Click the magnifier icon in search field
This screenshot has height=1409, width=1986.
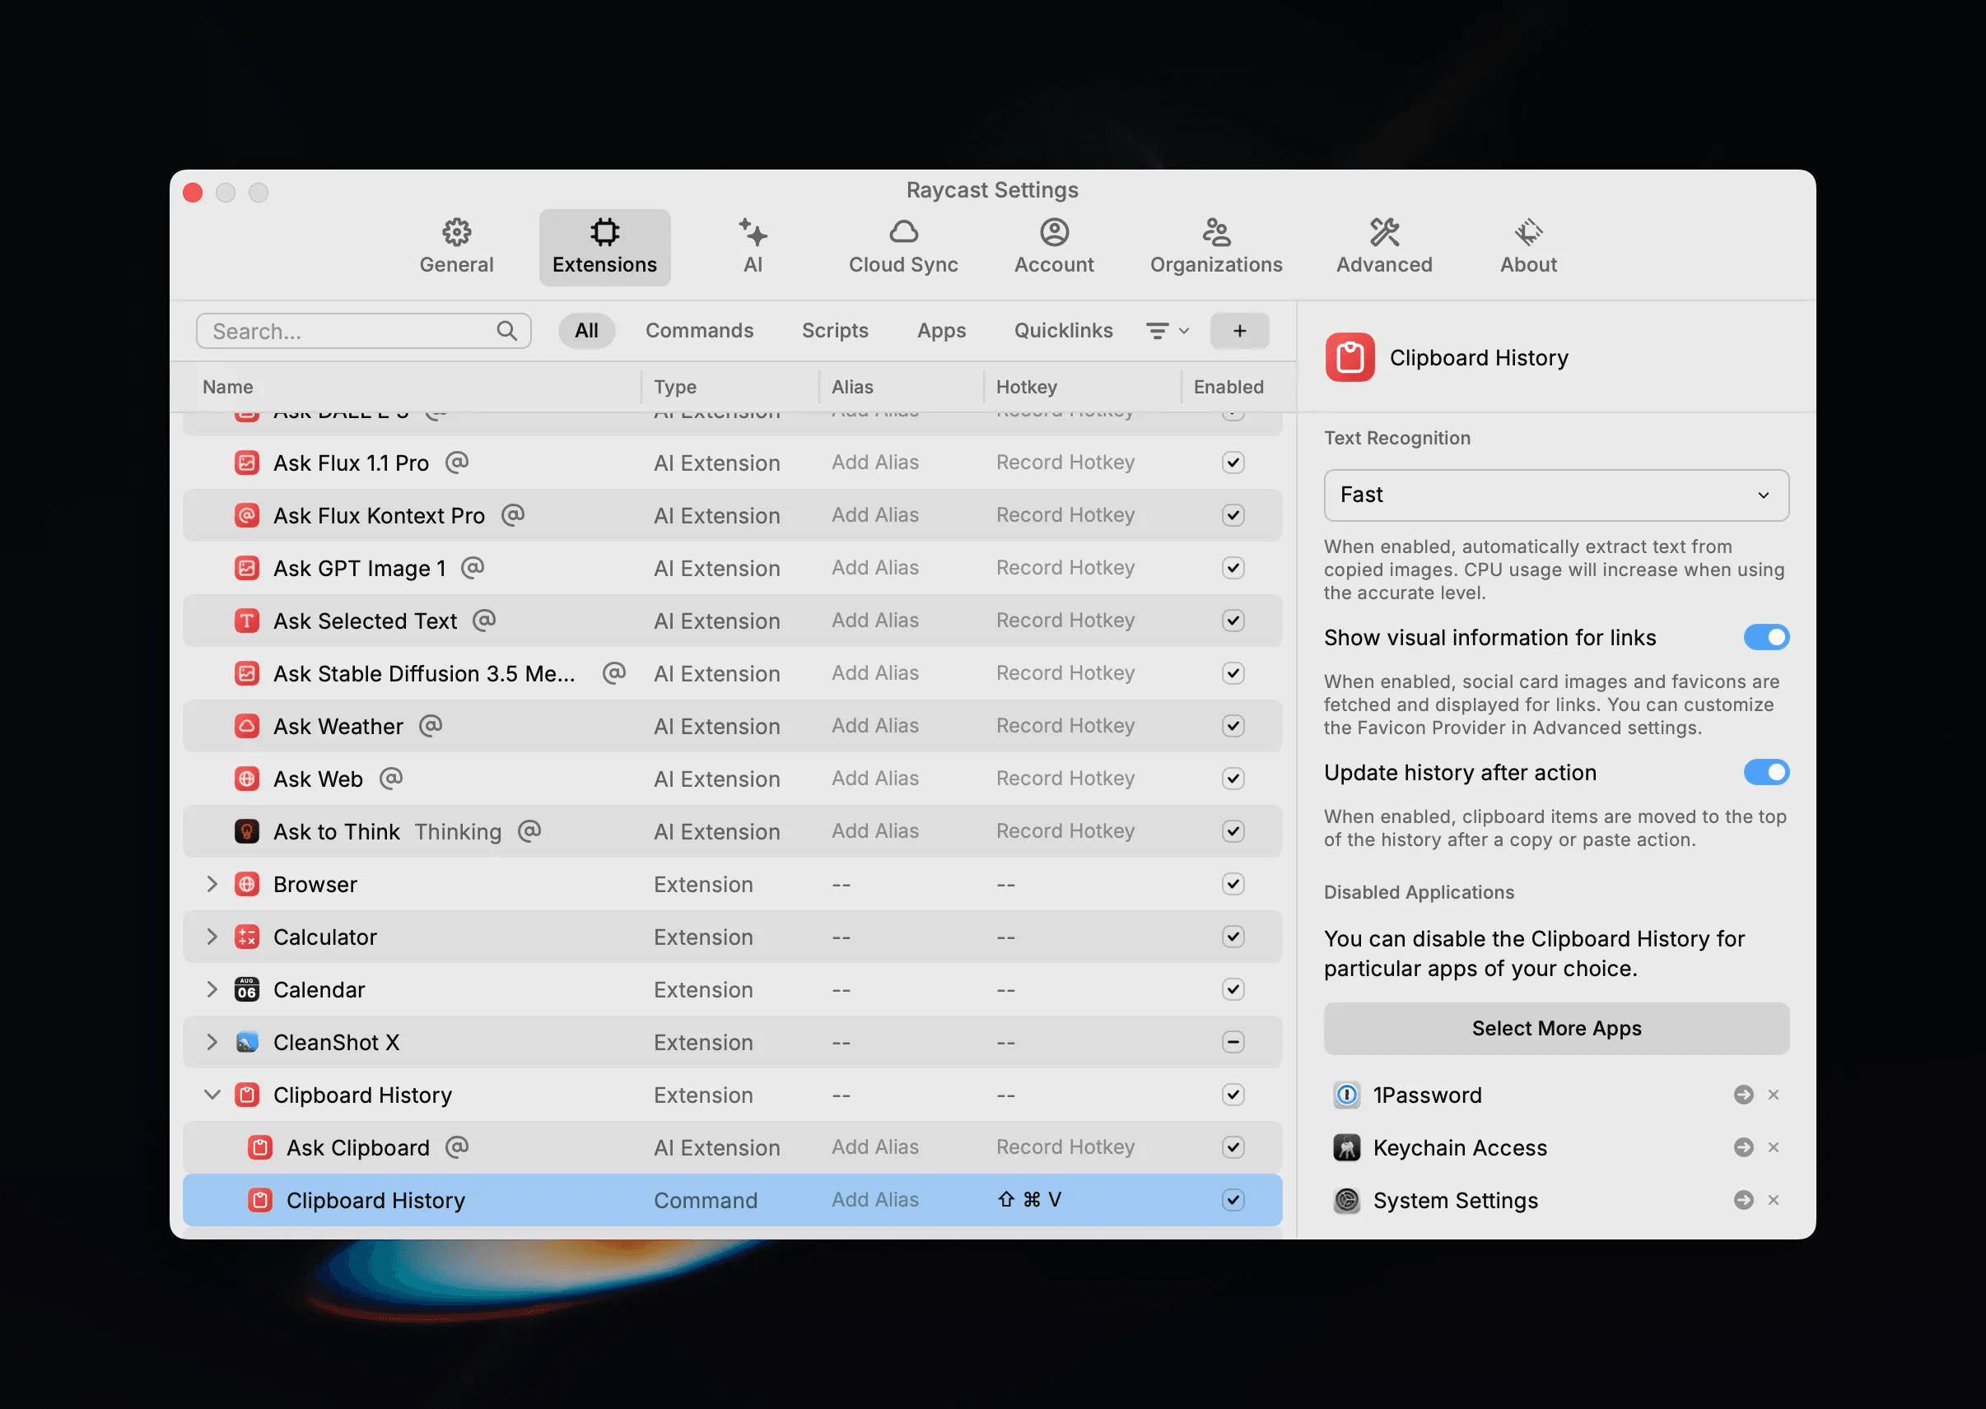coord(507,331)
